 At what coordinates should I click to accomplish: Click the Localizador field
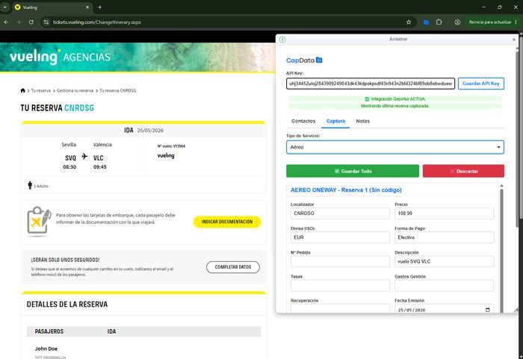(x=340, y=213)
